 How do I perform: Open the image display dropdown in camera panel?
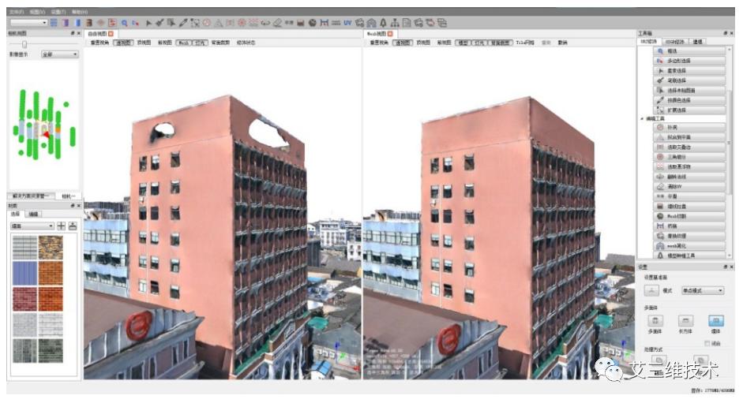click(60, 54)
